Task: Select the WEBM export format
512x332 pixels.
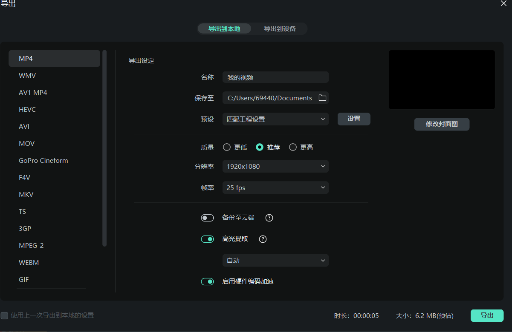Action: coord(29,262)
